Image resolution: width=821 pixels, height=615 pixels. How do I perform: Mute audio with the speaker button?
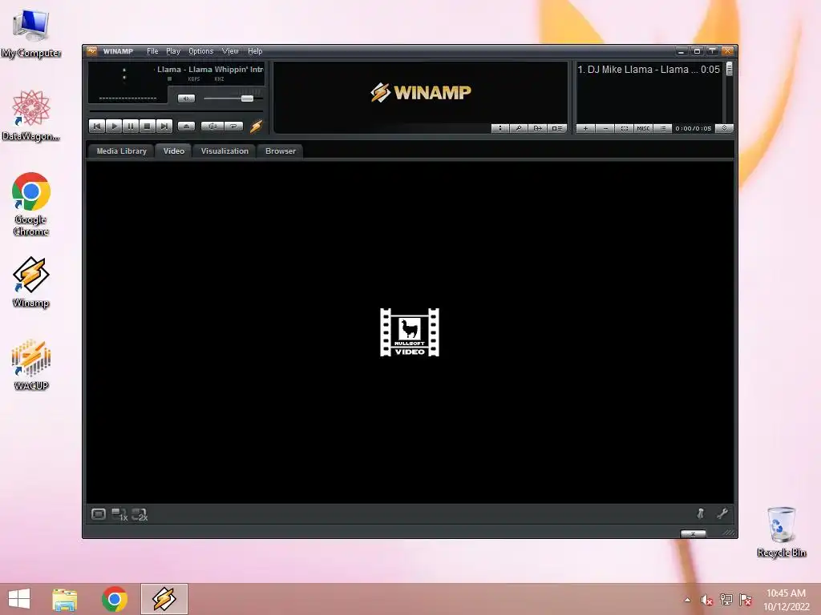tap(186, 98)
